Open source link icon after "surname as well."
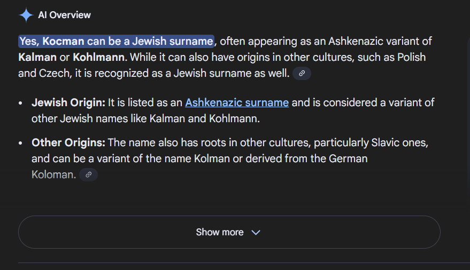470x270 pixels. click(x=302, y=74)
